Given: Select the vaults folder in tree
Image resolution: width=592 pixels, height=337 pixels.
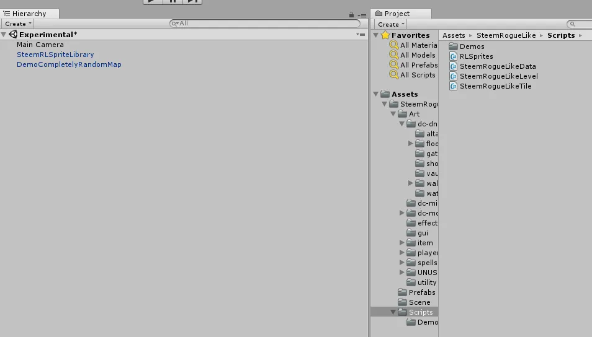Looking at the screenshot, I should [427, 173].
